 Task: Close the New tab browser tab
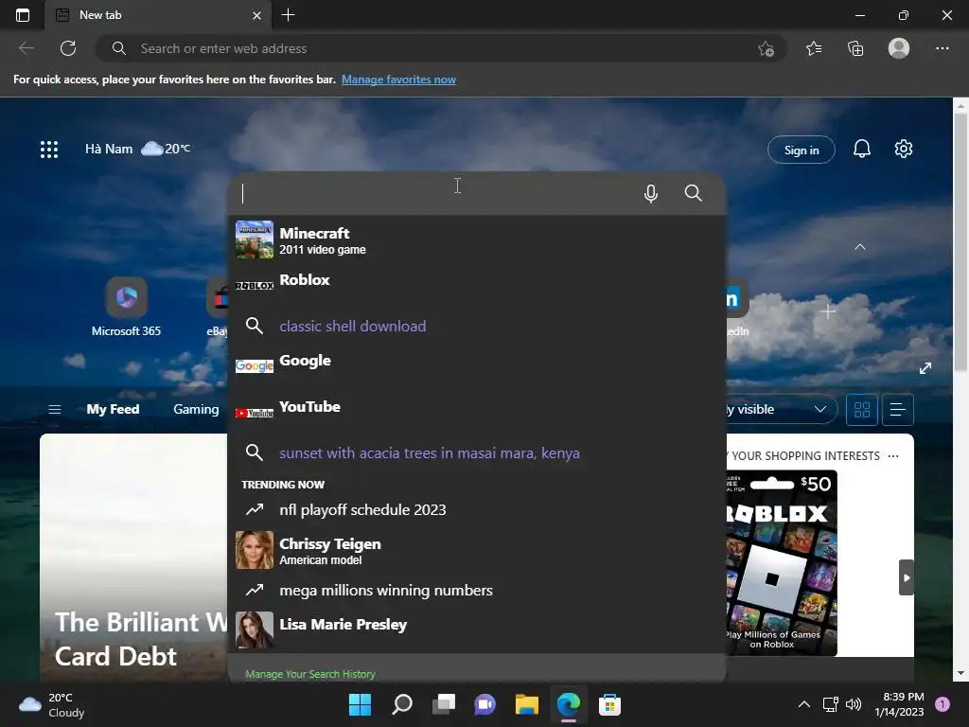click(257, 15)
